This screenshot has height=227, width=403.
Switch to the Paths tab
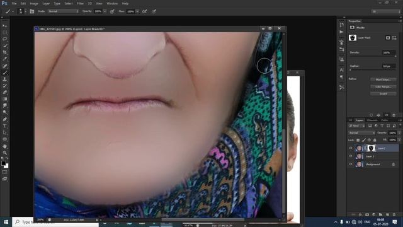[x=385, y=120]
